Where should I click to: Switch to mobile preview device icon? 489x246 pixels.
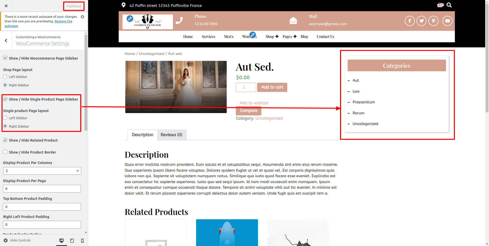82,240
